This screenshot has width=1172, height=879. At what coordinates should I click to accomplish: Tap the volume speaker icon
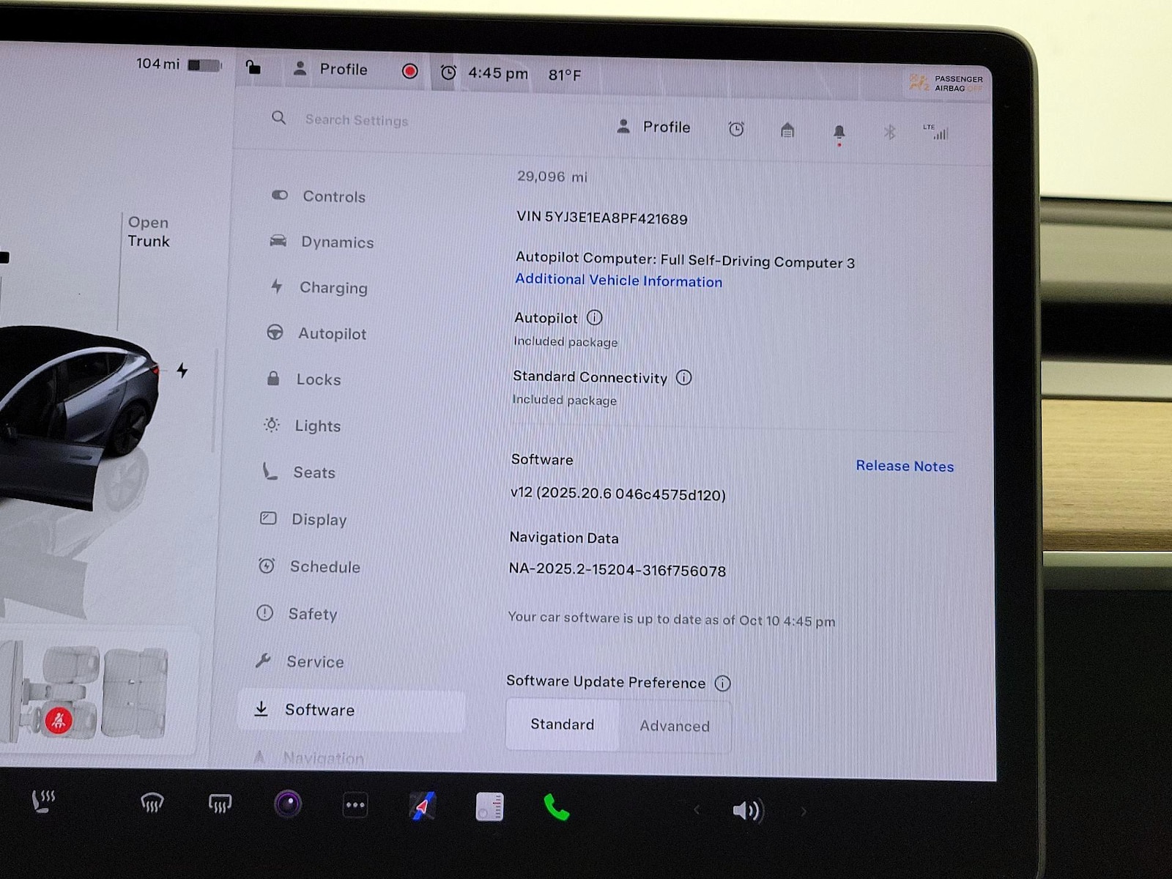747,810
